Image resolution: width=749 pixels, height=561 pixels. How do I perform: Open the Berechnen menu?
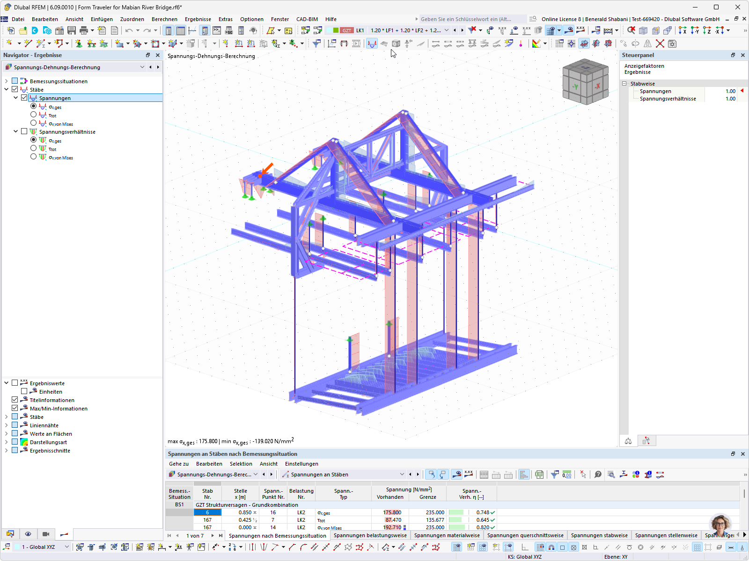[164, 19]
